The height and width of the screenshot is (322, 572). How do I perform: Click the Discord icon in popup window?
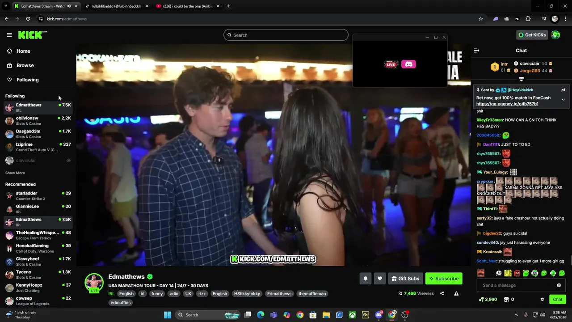tap(408, 64)
